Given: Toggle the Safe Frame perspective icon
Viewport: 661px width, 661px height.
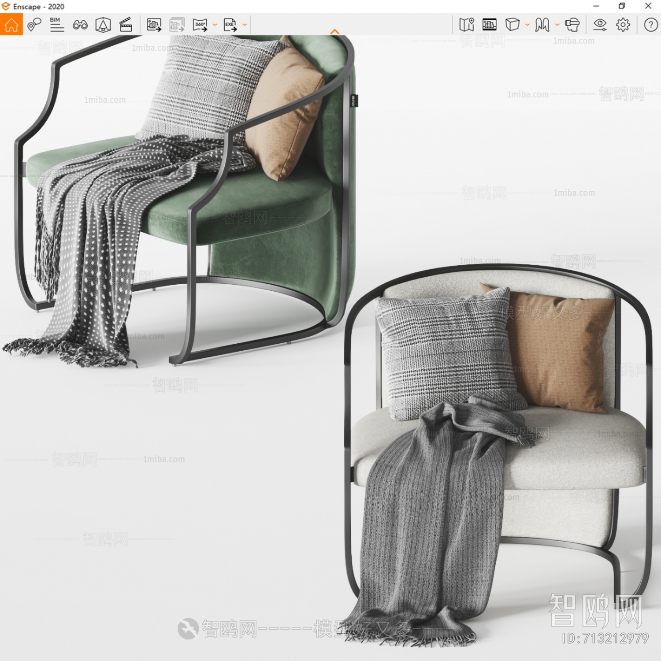Looking at the screenshot, I should coord(103,25).
